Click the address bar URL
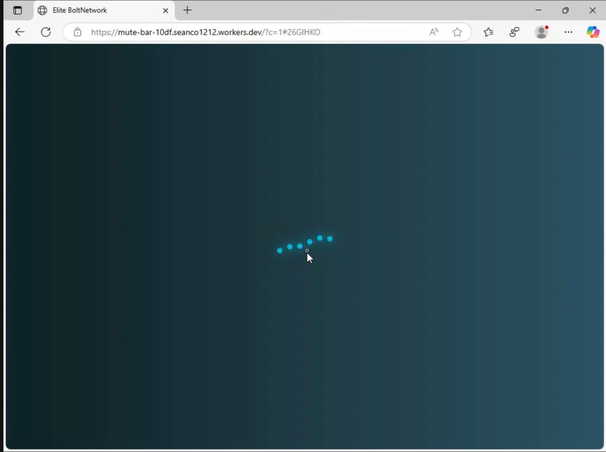The width and height of the screenshot is (606, 452). coord(206,32)
